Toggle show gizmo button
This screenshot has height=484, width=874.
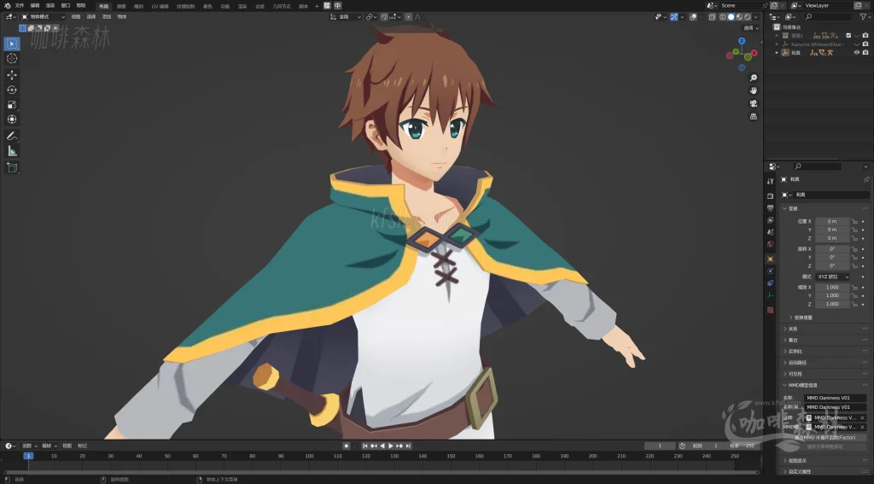[x=674, y=17]
